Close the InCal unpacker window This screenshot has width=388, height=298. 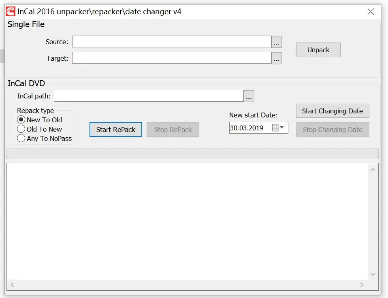pyautogui.click(x=371, y=12)
